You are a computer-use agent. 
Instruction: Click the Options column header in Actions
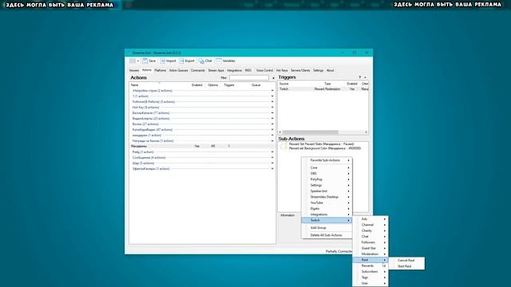(213, 85)
